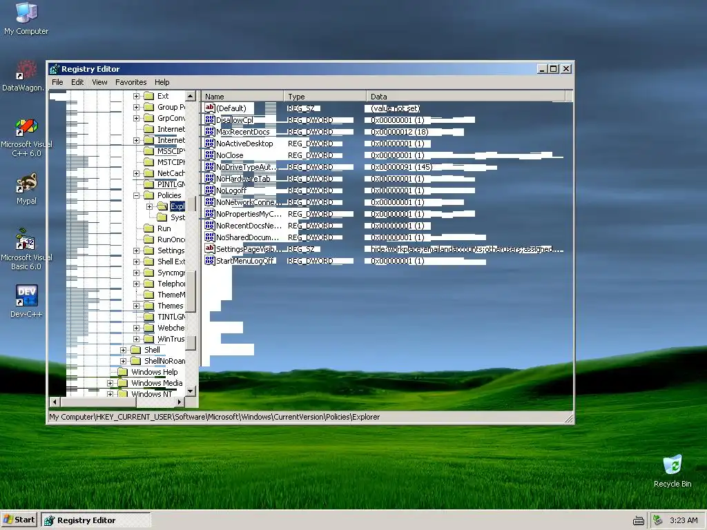Expand the Settings key
The image size is (707, 530).
coord(136,251)
